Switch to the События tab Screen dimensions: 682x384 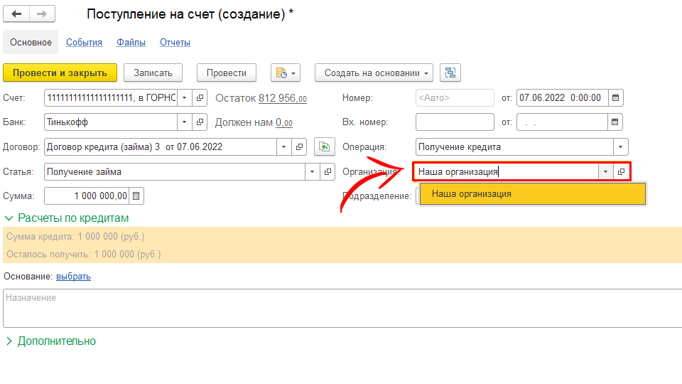click(84, 43)
